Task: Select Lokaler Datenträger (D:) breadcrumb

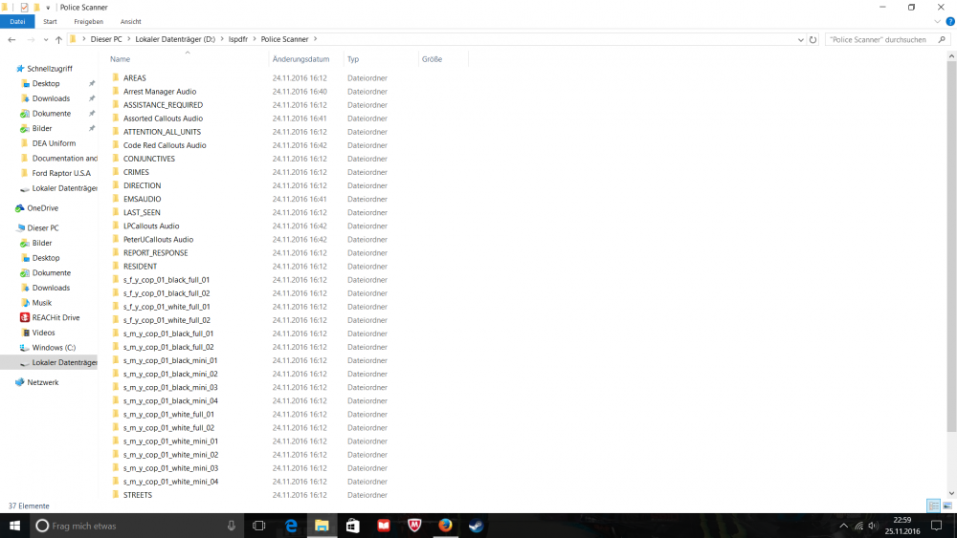Action: pos(175,39)
